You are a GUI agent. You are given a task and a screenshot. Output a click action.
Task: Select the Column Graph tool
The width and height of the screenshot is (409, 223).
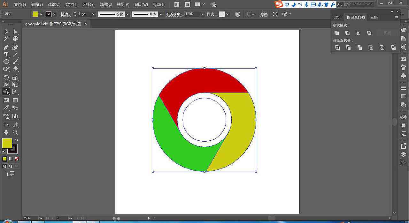pos(15,116)
